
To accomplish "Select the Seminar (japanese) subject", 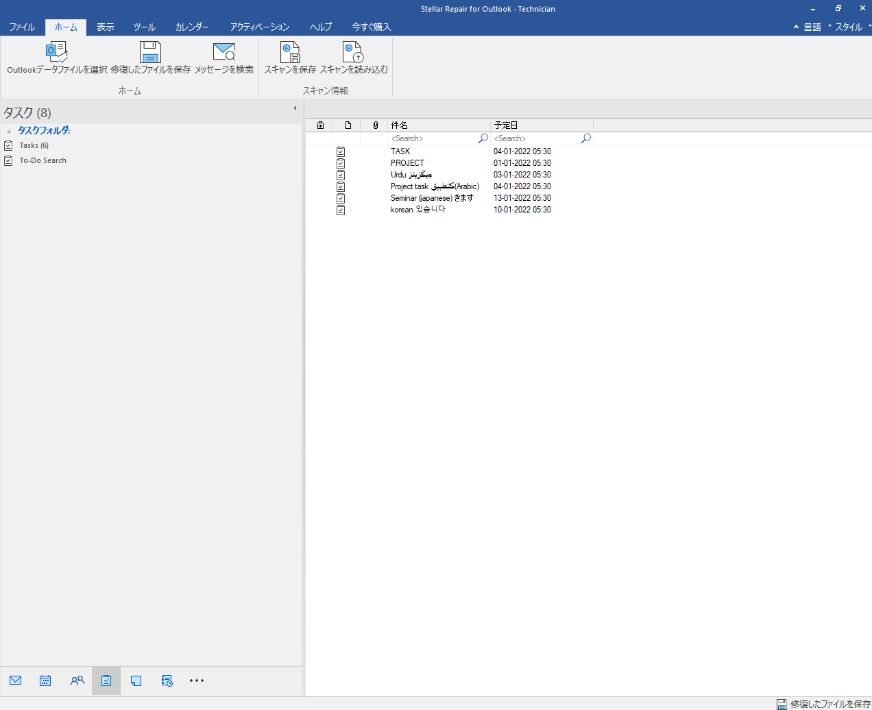I will click(x=432, y=198).
